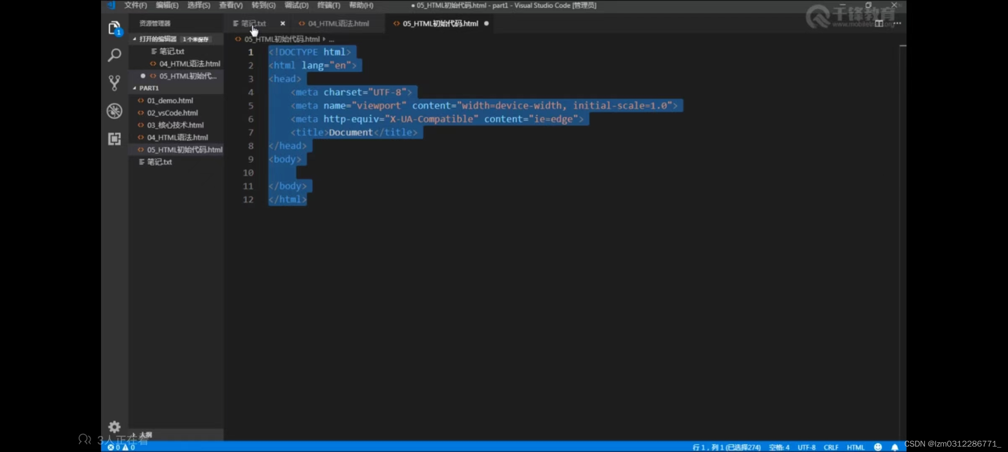This screenshot has height=452, width=1008.
Task: Open 03_核心技术.html file
Action: coord(175,125)
